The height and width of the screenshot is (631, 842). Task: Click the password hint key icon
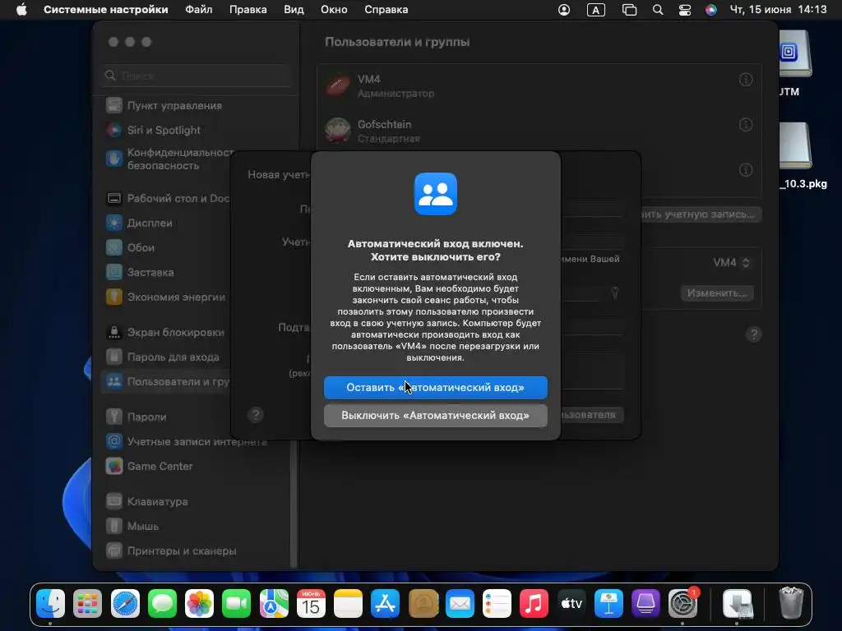(x=615, y=293)
